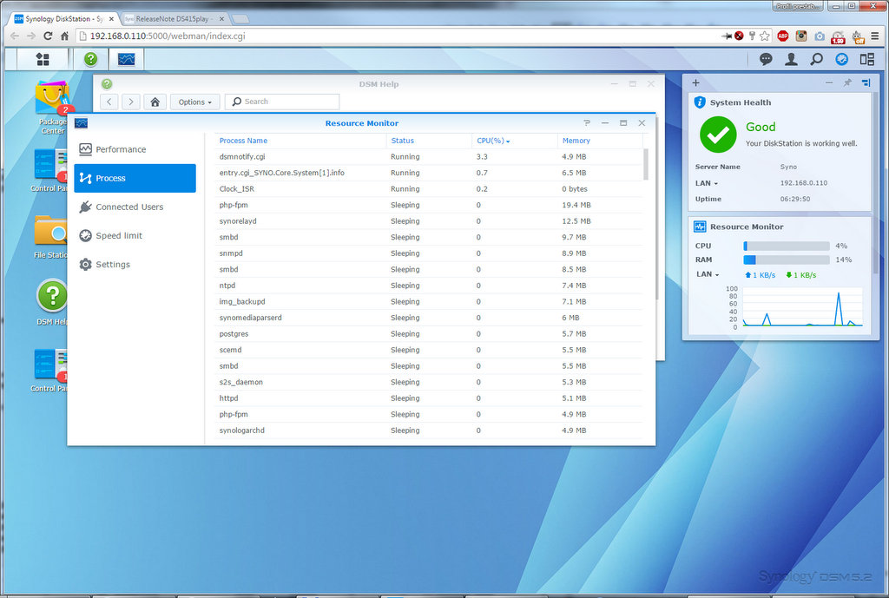Screen dimensions: 889x598
Task: Go back in DSM Help window
Action: pyautogui.click(x=109, y=102)
